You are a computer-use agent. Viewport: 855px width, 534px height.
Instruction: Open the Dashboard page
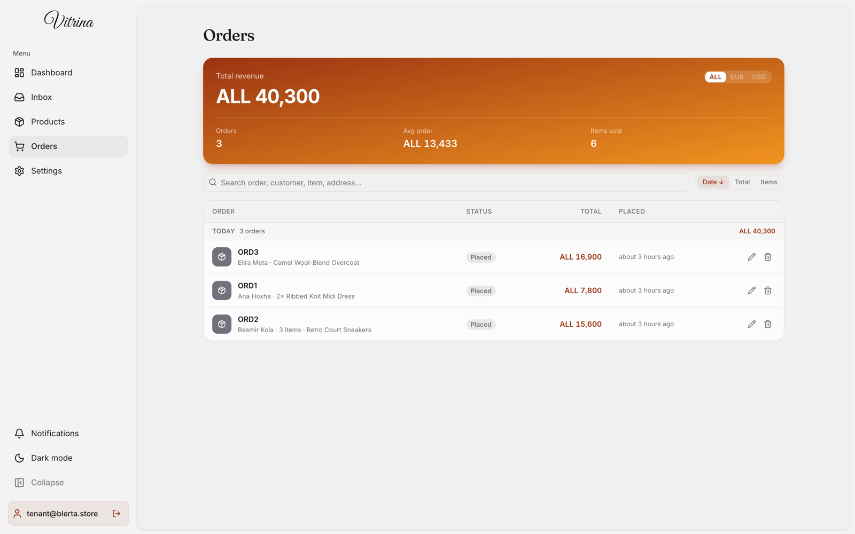point(68,73)
